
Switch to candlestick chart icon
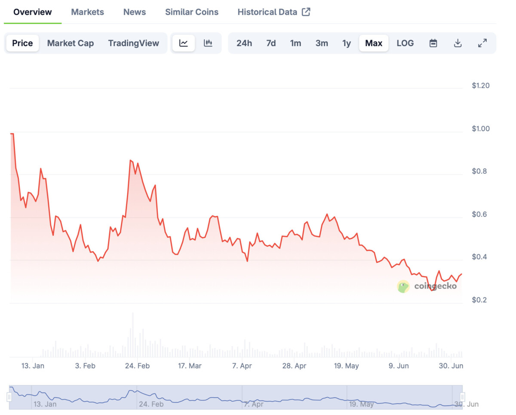point(208,43)
